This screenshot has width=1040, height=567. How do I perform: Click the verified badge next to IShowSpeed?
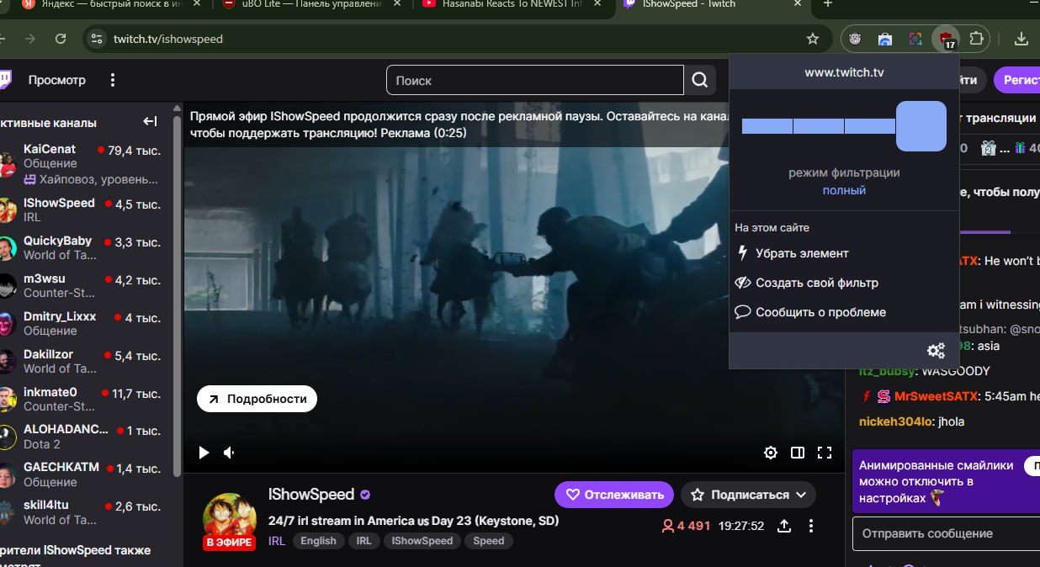pos(365,495)
